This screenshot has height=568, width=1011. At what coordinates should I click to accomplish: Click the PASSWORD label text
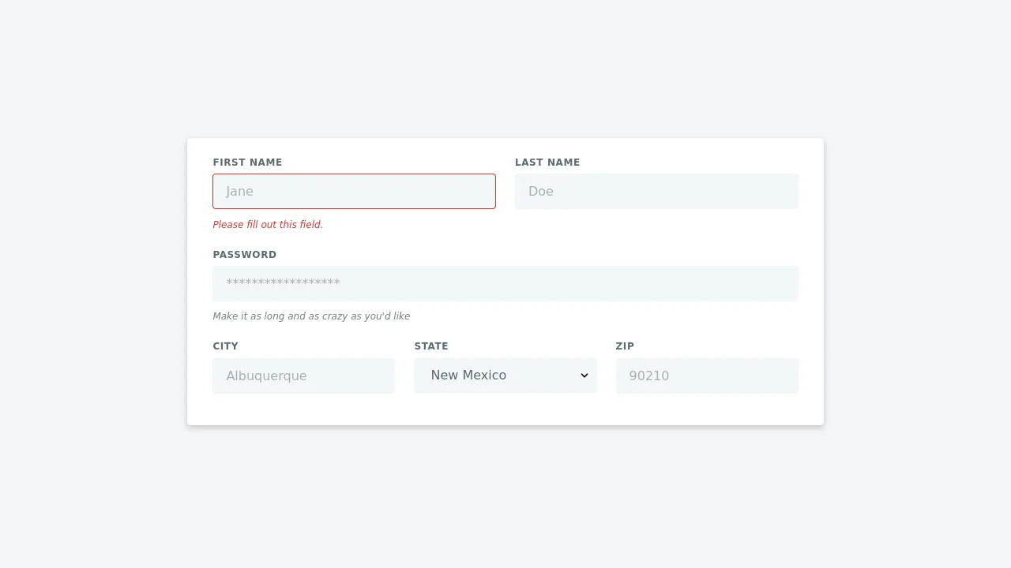pyautogui.click(x=244, y=255)
